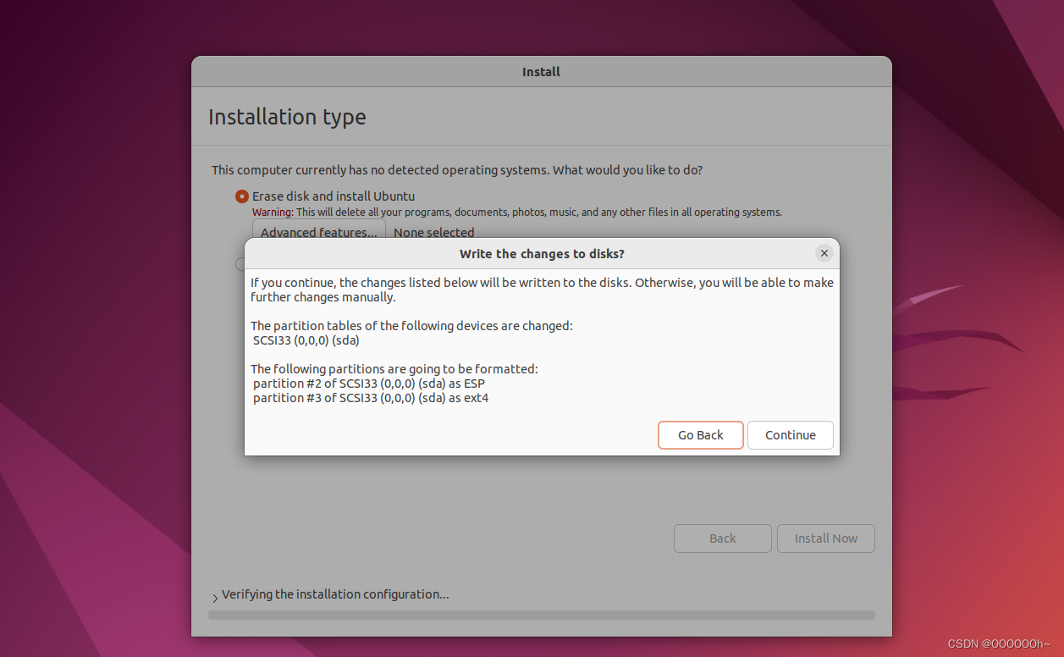Screen dimensions: 1064x657
Task: Click Go Back in the dialog
Action: click(x=701, y=435)
